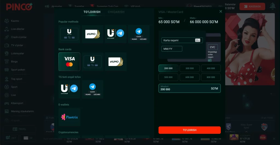Choose HUMO under Bank cards
Image resolution: width=280 pixels, height=145 pixels.
(116, 62)
